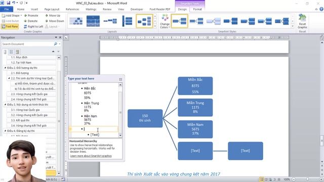The image size is (324, 182).
Task: Collapse the Điều 4. Đăng ký dự thi heading
Action: (x=5, y=131)
